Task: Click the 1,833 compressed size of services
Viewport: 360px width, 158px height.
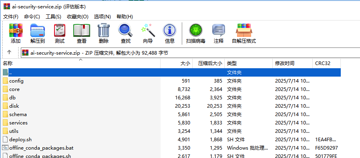Action: pos(216,123)
